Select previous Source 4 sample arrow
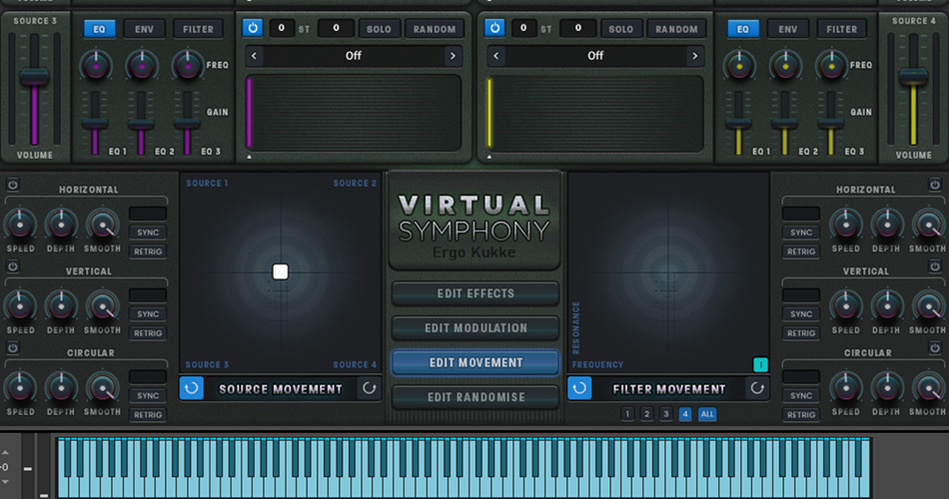The image size is (949, 499). [x=496, y=56]
